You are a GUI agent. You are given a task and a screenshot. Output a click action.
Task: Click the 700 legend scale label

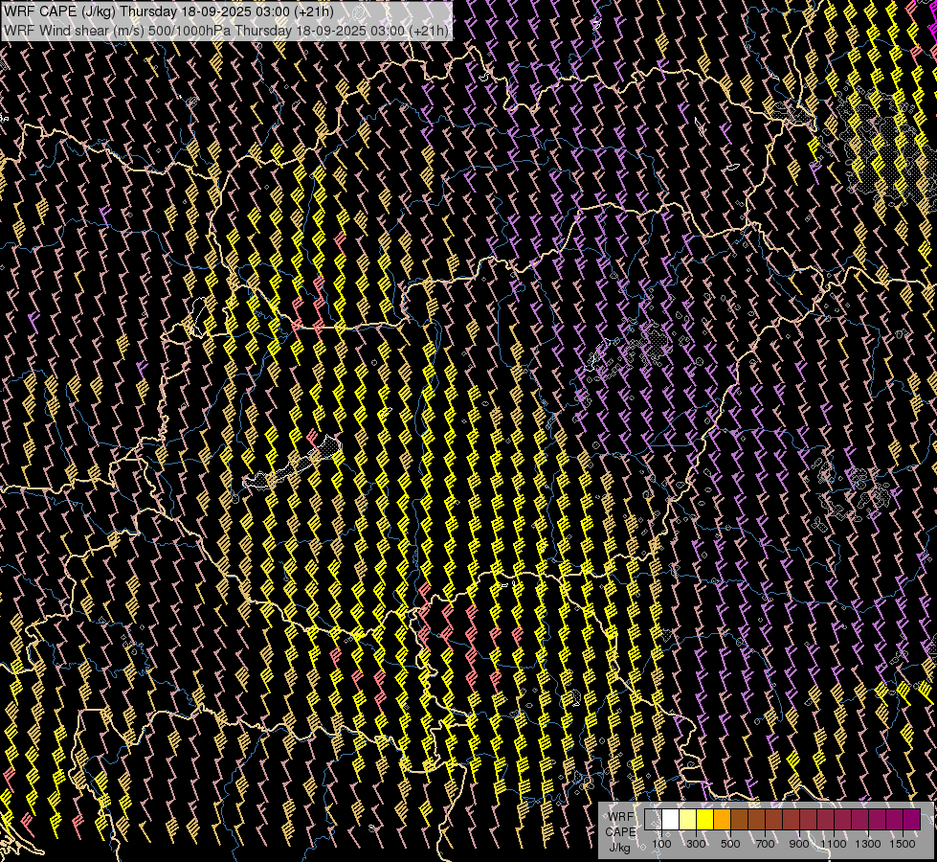[x=765, y=844]
